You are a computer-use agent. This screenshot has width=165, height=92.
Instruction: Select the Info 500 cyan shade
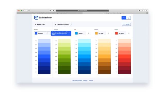[x=84, y=56]
